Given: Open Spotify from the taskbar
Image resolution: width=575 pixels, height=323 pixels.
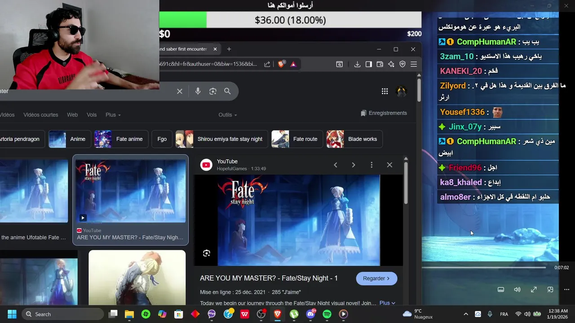Looking at the screenshot, I should (x=327, y=314).
